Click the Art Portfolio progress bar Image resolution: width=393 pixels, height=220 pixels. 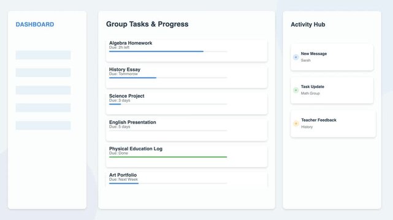click(x=168, y=183)
